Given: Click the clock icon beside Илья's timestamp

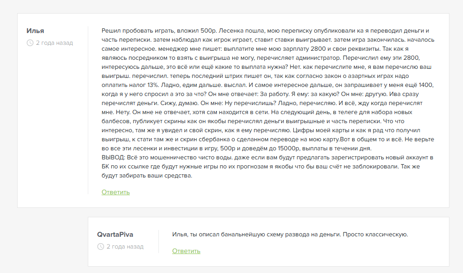Looking at the screenshot, I should pos(30,43).
